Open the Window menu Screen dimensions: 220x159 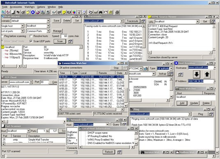(x=52, y=7)
